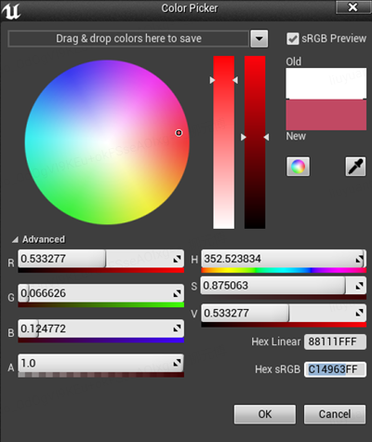The height and width of the screenshot is (442, 372).
Task: Click the Alpha field spinbox arrow icon
Action: 177,363
